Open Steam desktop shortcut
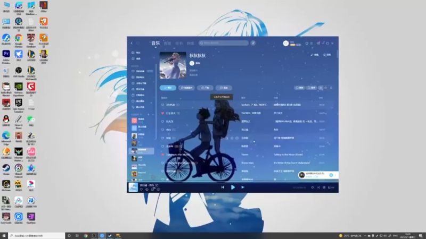This screenshot has height=239, width=426. (x=6, y=169)
